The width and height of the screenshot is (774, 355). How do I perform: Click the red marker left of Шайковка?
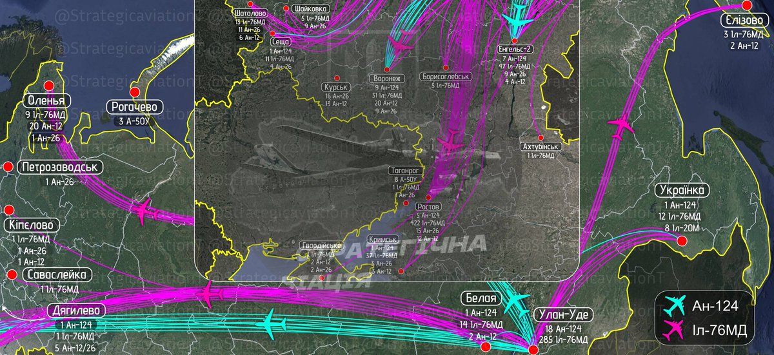[x=288, y=8]
